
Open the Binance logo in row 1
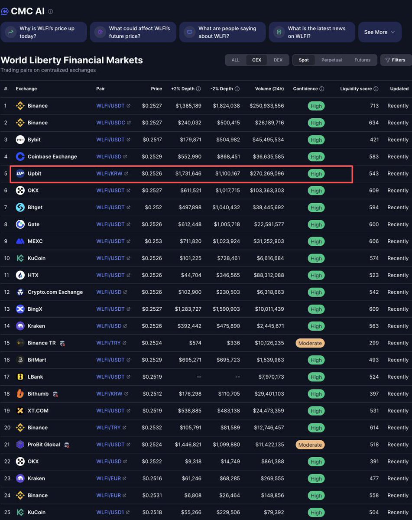point(20,106)
